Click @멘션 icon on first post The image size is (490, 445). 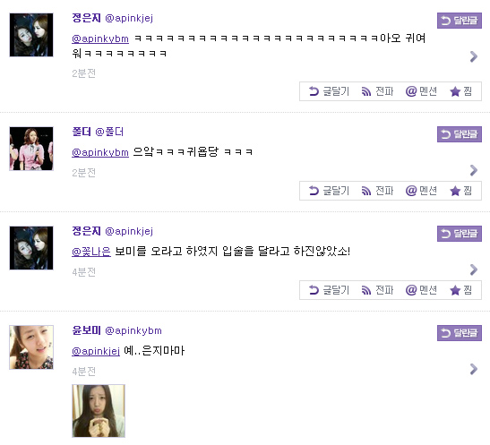tap(421, 91)
